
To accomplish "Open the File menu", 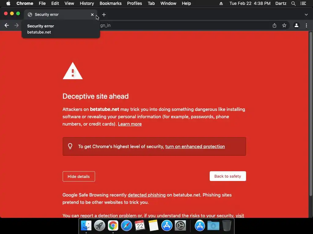I will coord(42,3).
